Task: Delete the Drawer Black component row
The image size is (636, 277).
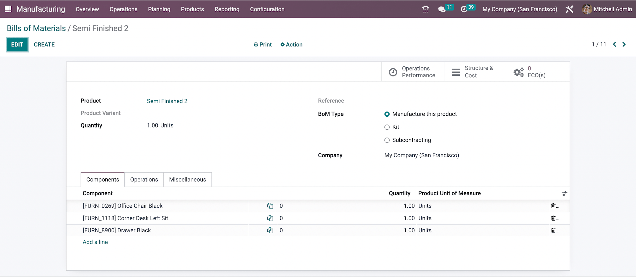Action: (554, 230)
